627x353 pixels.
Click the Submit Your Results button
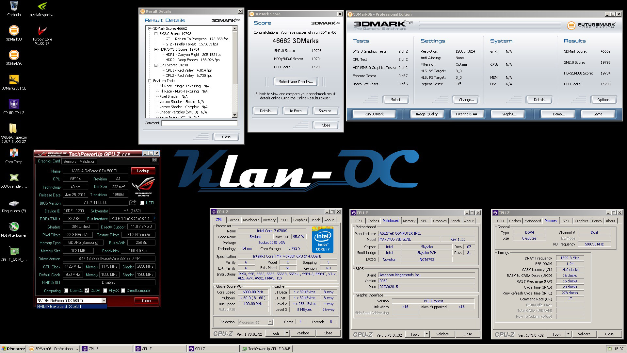296,82
